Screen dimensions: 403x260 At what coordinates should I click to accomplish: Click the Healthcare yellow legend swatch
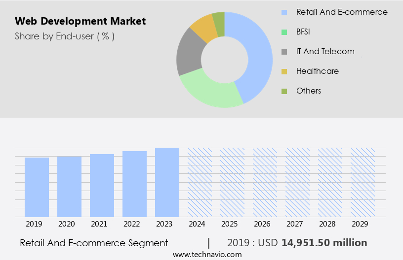pos(284,71)
